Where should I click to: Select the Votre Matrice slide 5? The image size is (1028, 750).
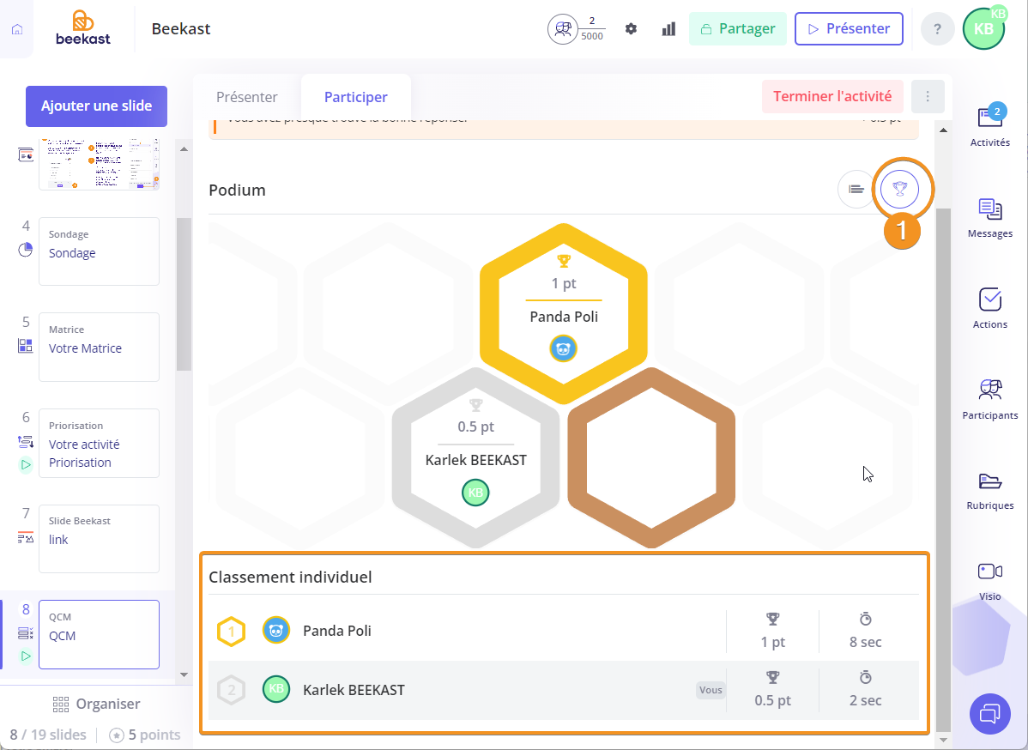coord(99,348)
